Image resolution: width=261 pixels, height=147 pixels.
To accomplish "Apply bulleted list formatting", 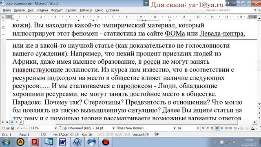I will (x=247, y=128).
